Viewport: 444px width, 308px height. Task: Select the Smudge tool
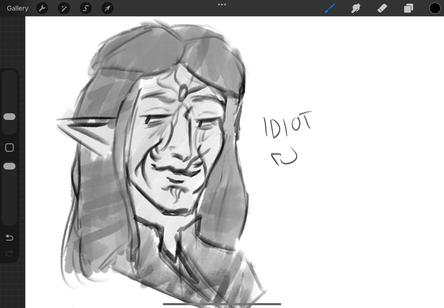356,8
